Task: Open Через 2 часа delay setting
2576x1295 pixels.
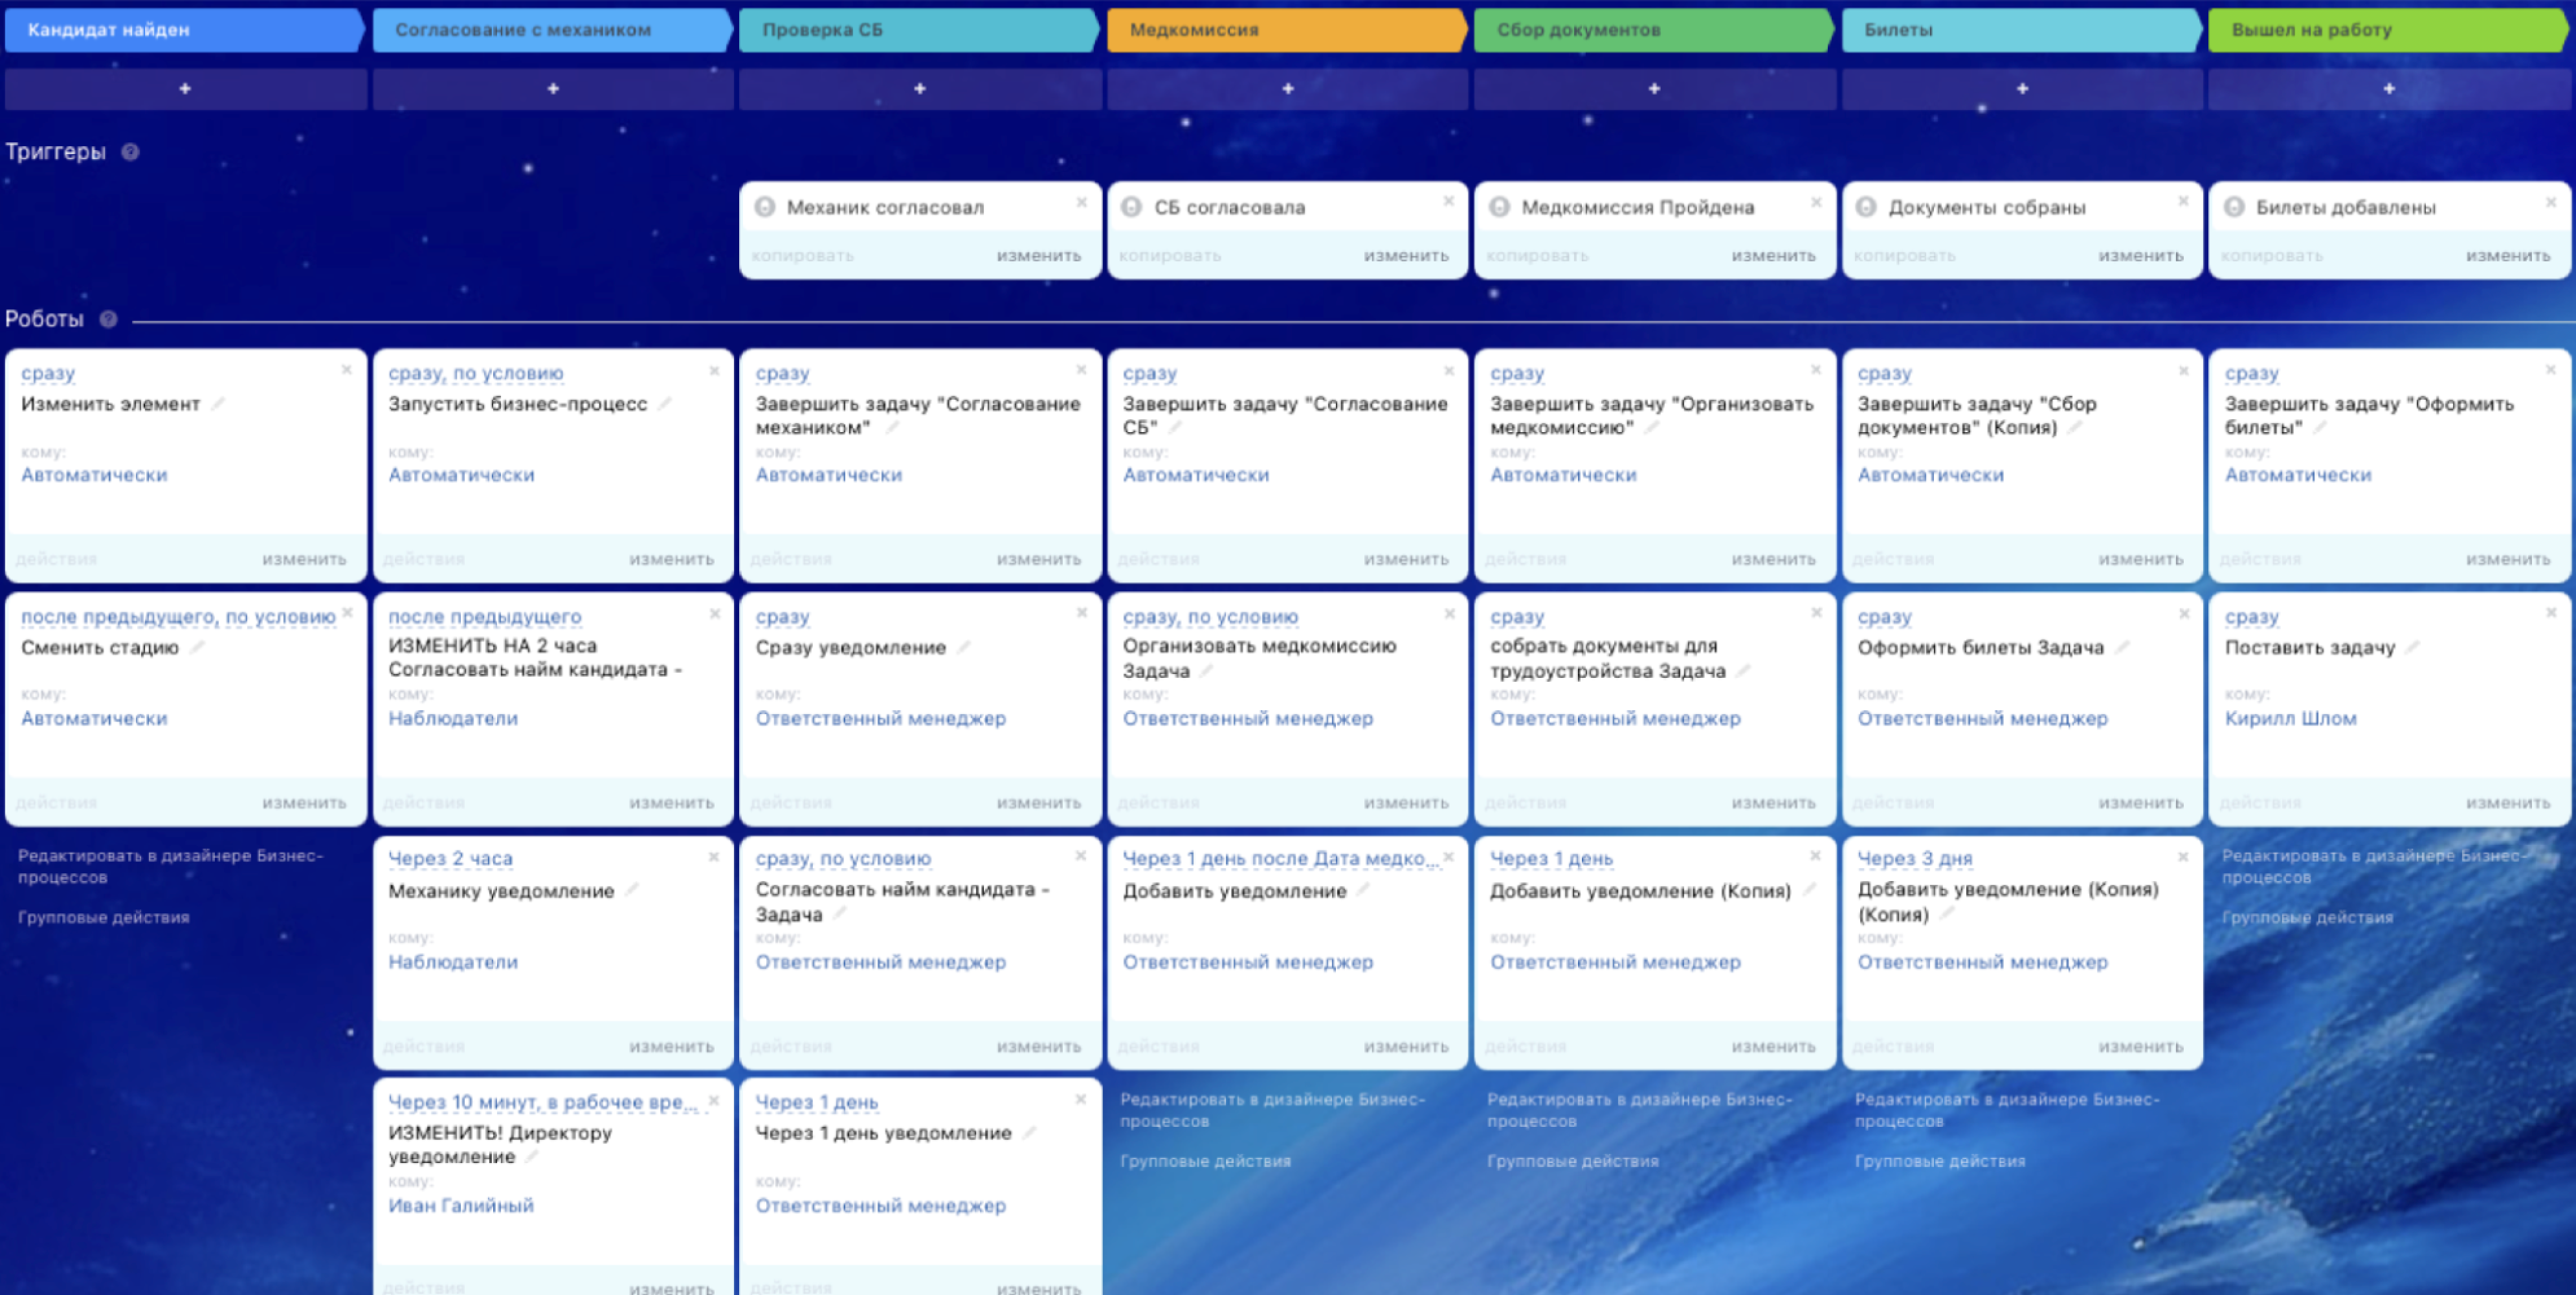Action: click(450, 858)
